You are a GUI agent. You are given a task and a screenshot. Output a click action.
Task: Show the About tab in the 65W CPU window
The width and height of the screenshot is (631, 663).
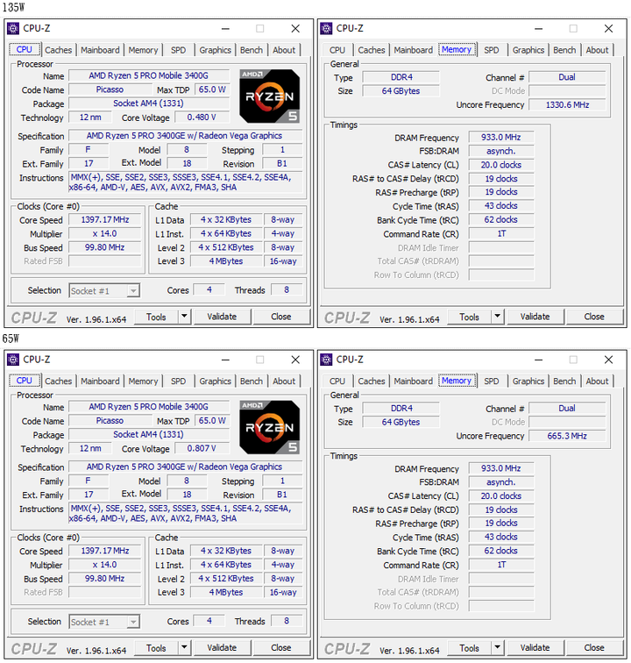coord(284,381)
